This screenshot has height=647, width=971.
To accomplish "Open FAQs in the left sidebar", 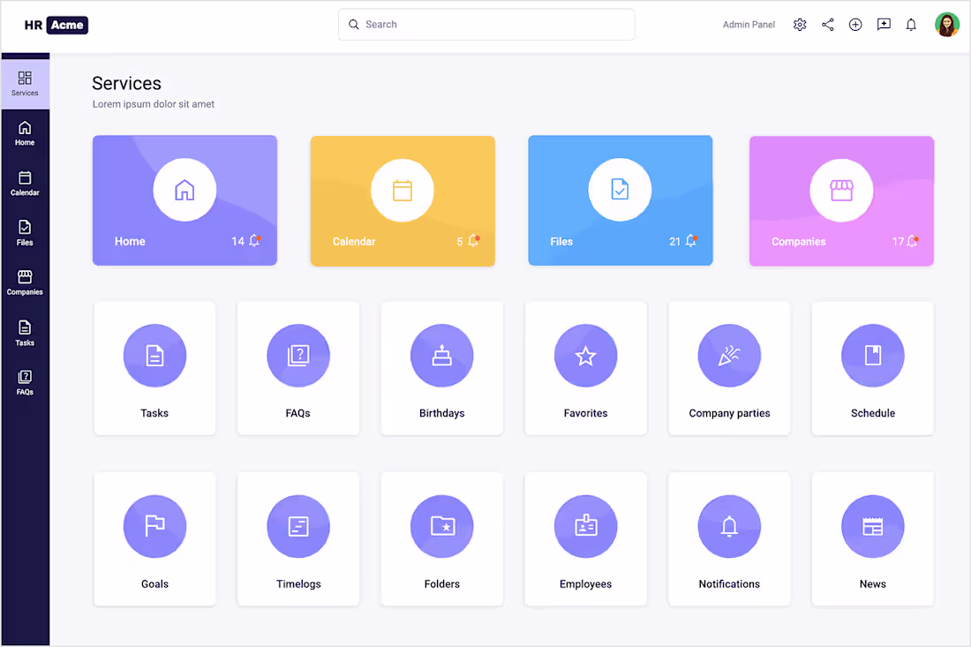I will [x=25, y=382].
